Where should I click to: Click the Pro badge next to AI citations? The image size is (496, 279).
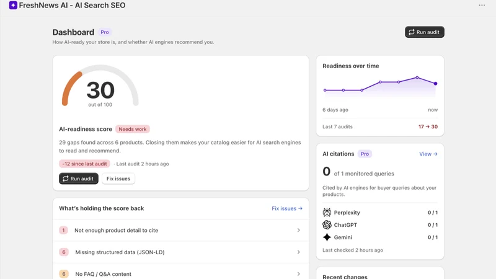pos(365,154)
